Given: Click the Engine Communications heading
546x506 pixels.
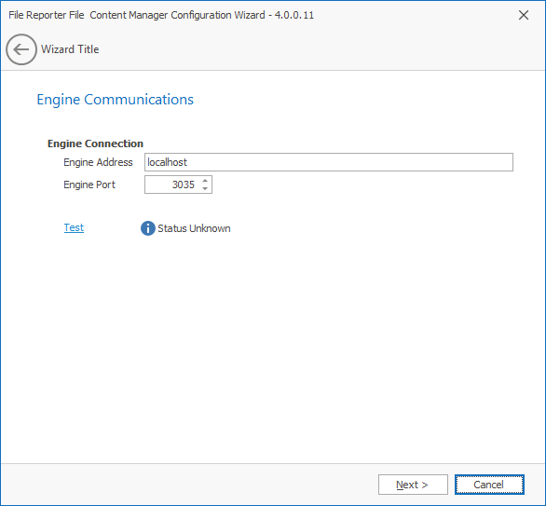Looking at the screenshot, I should pos(115,100).
